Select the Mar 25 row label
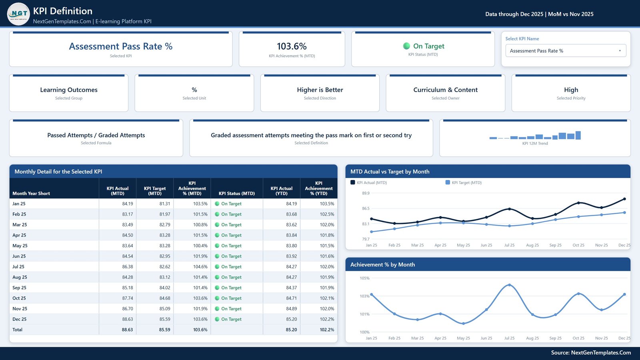 20,225
